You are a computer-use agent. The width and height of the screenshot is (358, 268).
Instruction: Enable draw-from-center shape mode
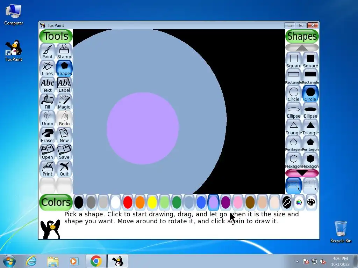point(294,186)
